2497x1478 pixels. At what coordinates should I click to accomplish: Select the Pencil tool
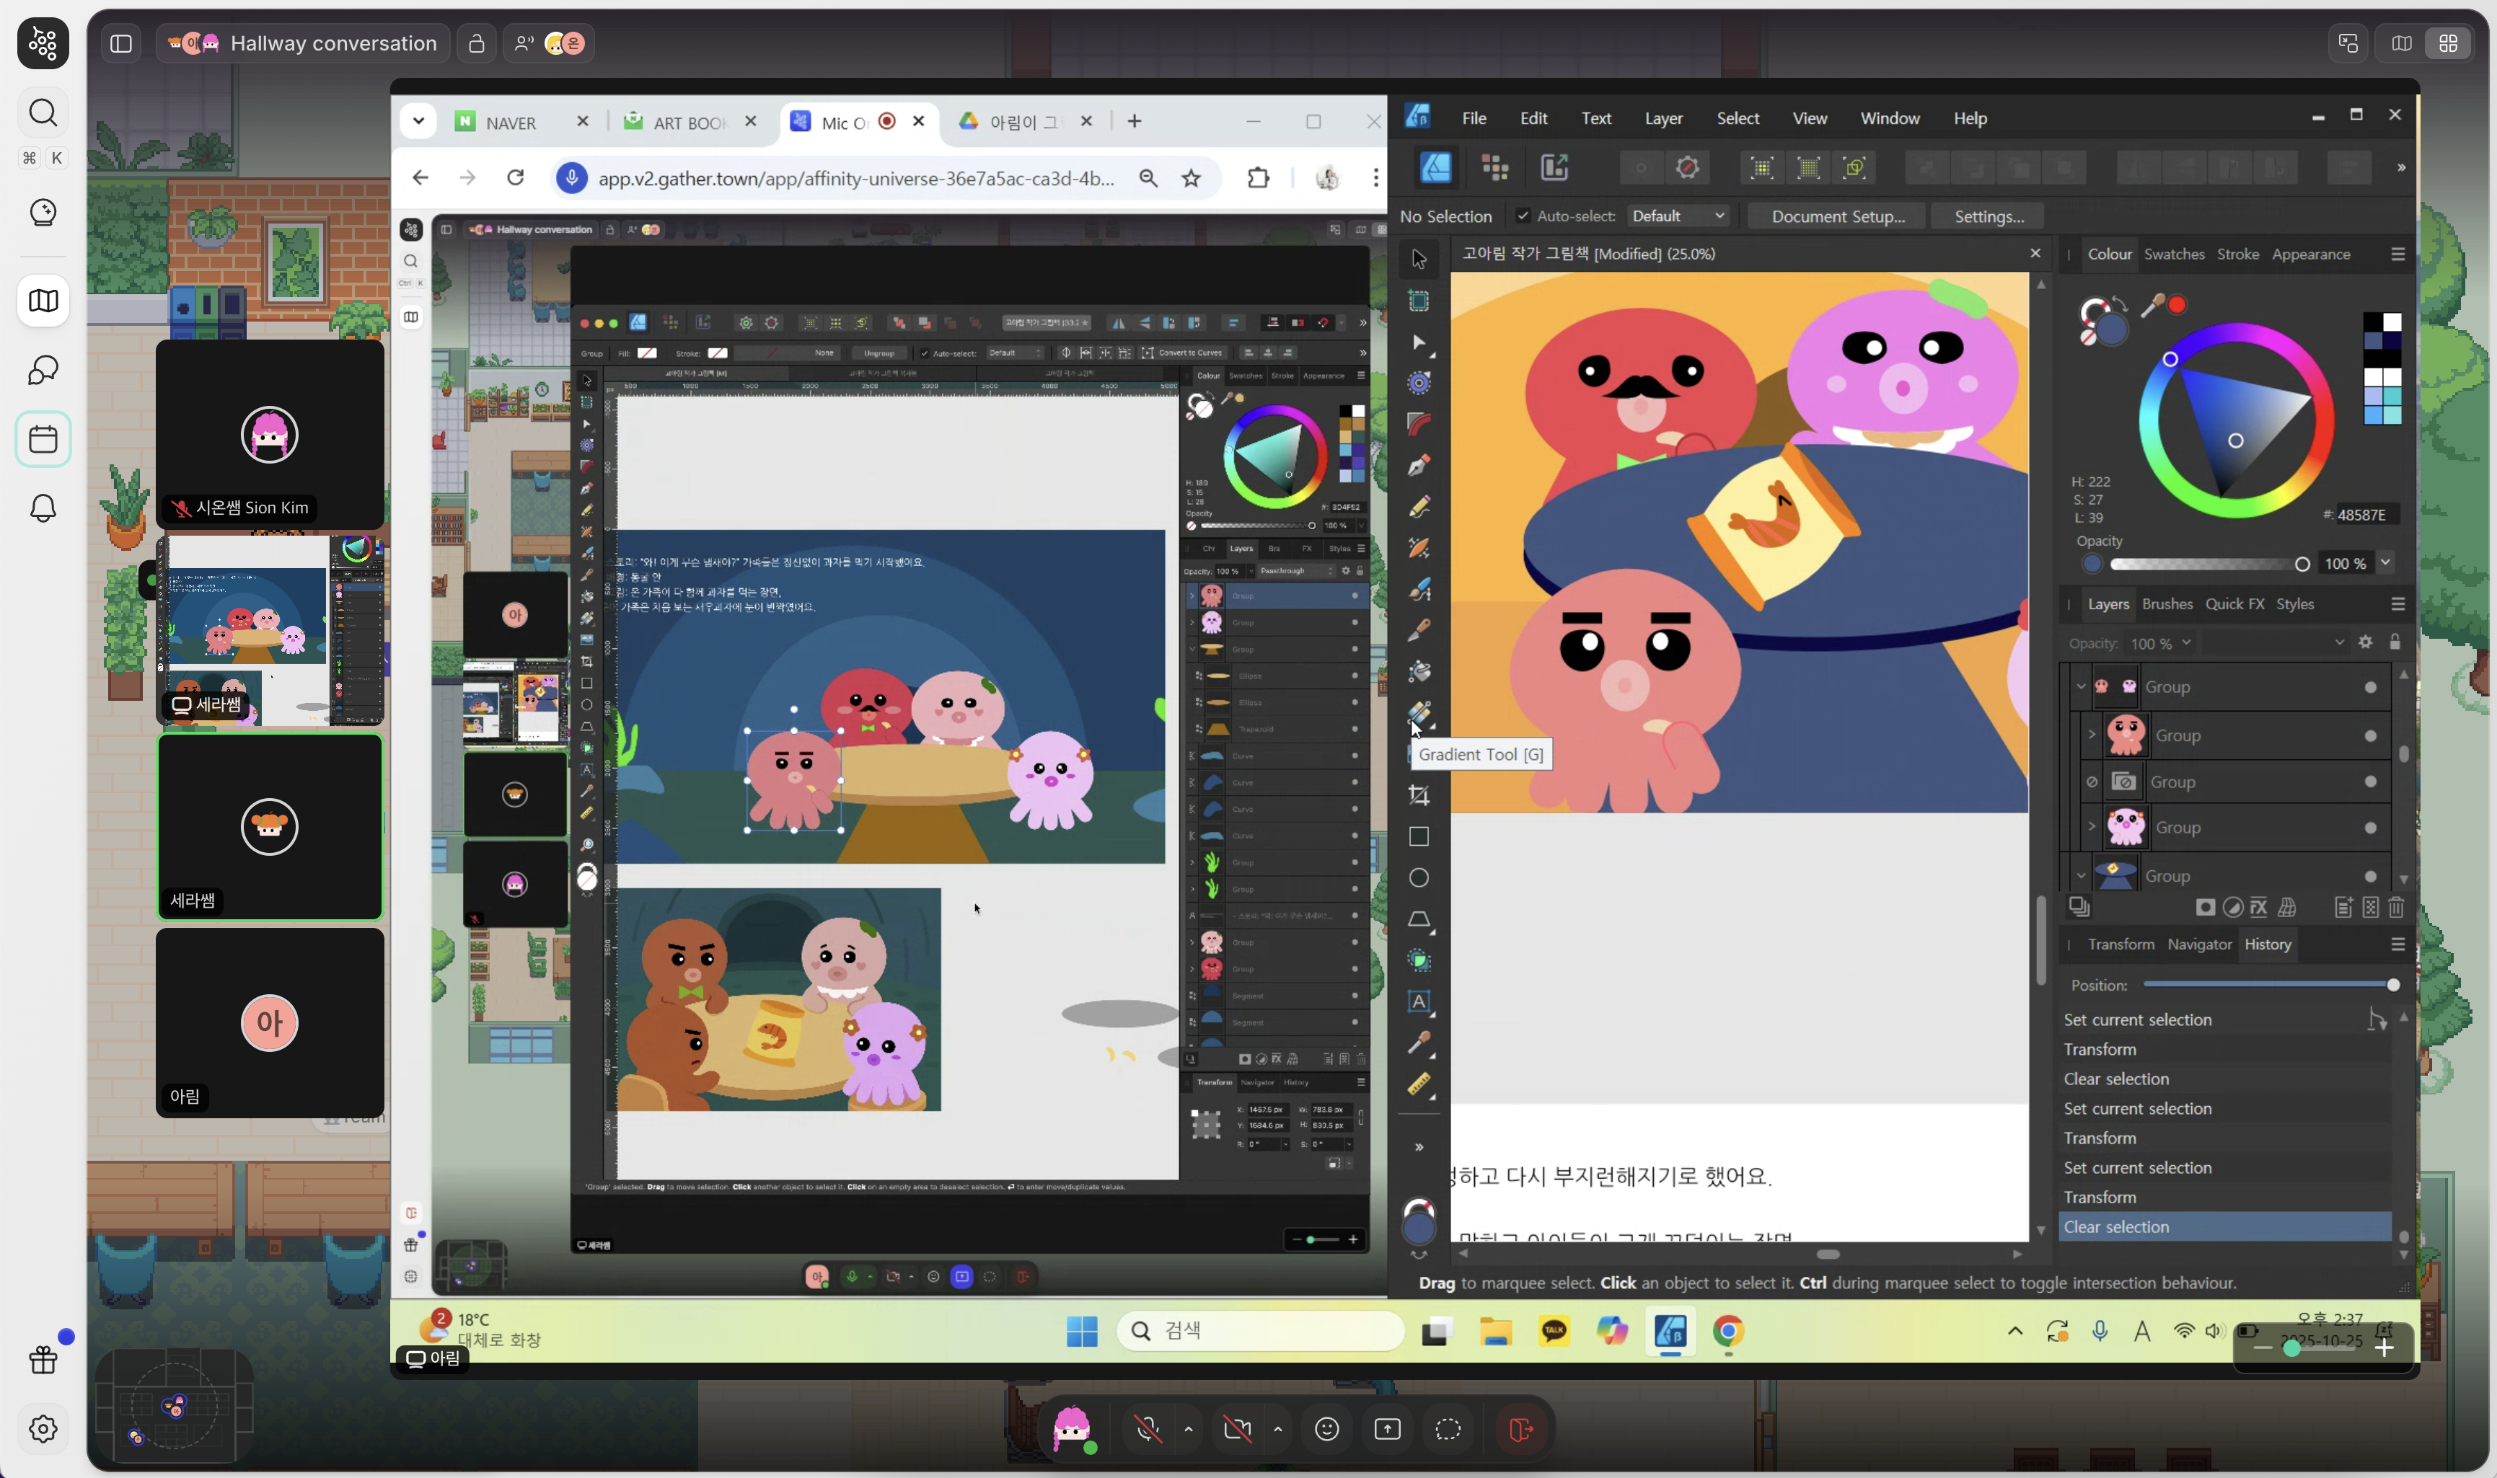click(x=1419, y=507)
